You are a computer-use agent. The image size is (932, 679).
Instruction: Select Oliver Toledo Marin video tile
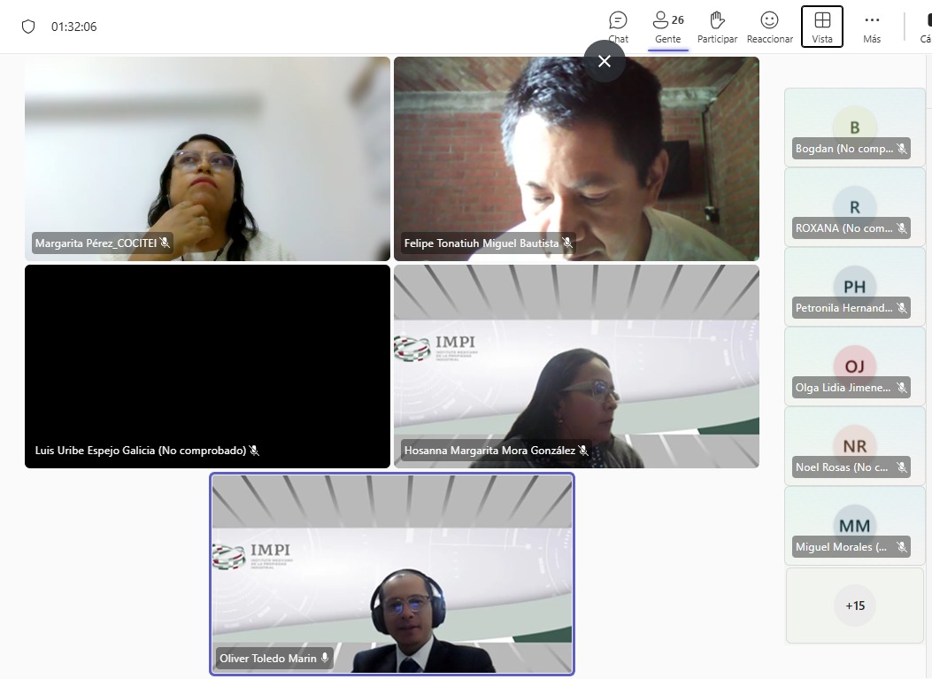click(x=392, y=575)
